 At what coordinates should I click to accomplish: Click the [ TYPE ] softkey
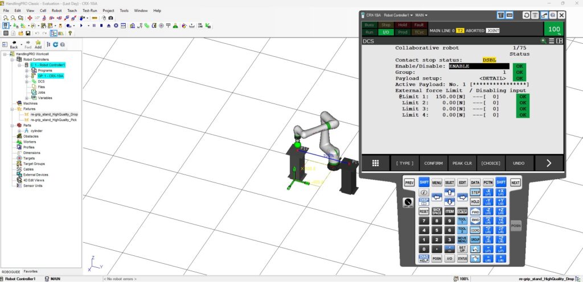[x=405, y=163]
